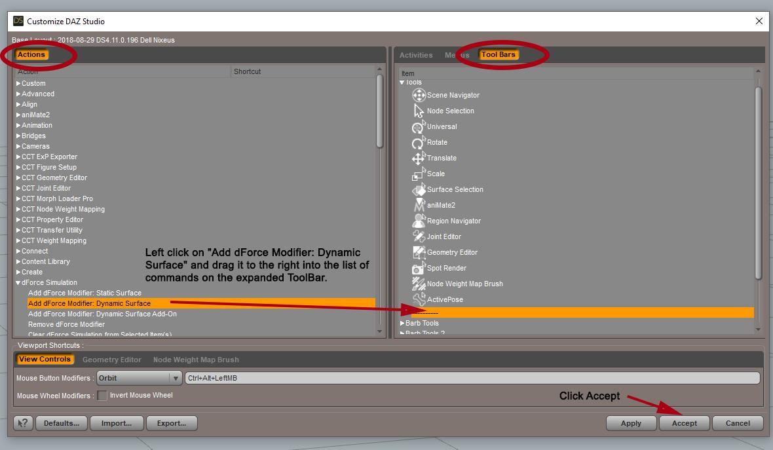Click the Accept button
The image size is (773, 450).
685,423
